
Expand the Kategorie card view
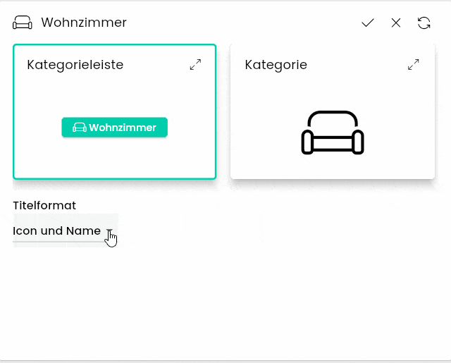click(414, 65)
